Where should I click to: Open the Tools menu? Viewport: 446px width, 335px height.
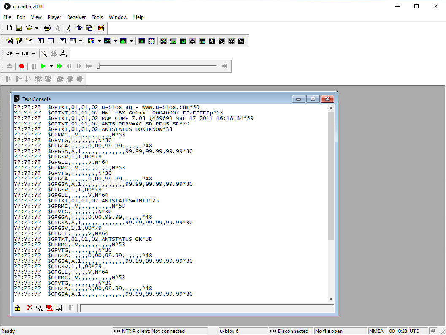pyautogui.click(x=97, y=17)
